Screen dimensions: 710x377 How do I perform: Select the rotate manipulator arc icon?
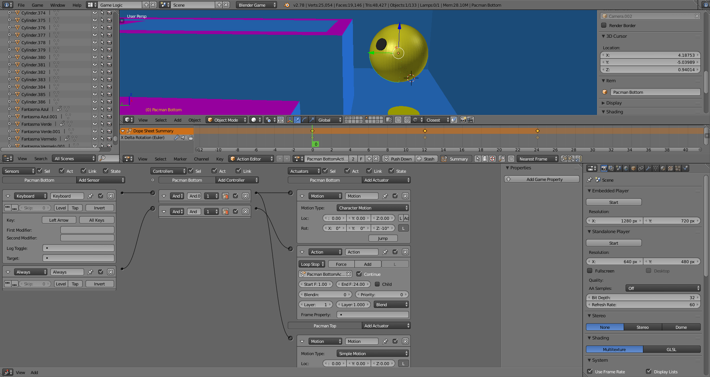click(x=304, y=120)
